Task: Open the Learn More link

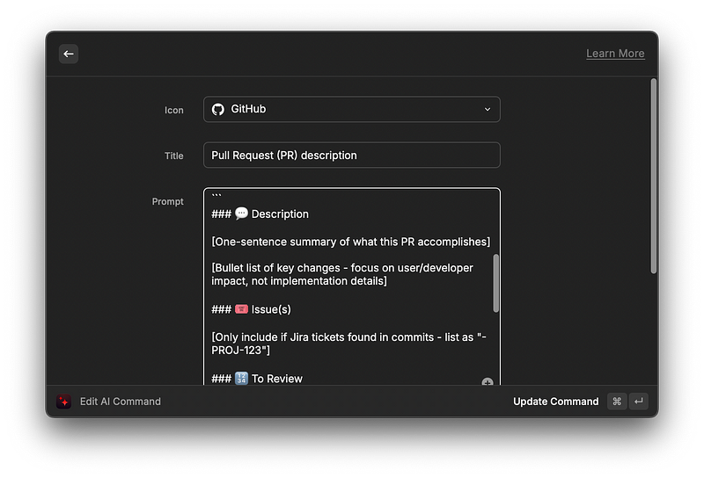Action: point(615,54)
